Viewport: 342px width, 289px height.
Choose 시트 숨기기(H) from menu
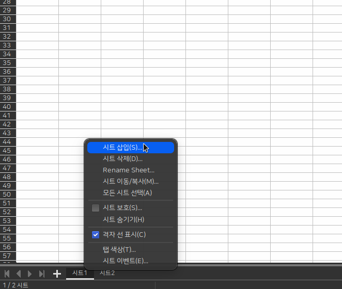(123, 220)
